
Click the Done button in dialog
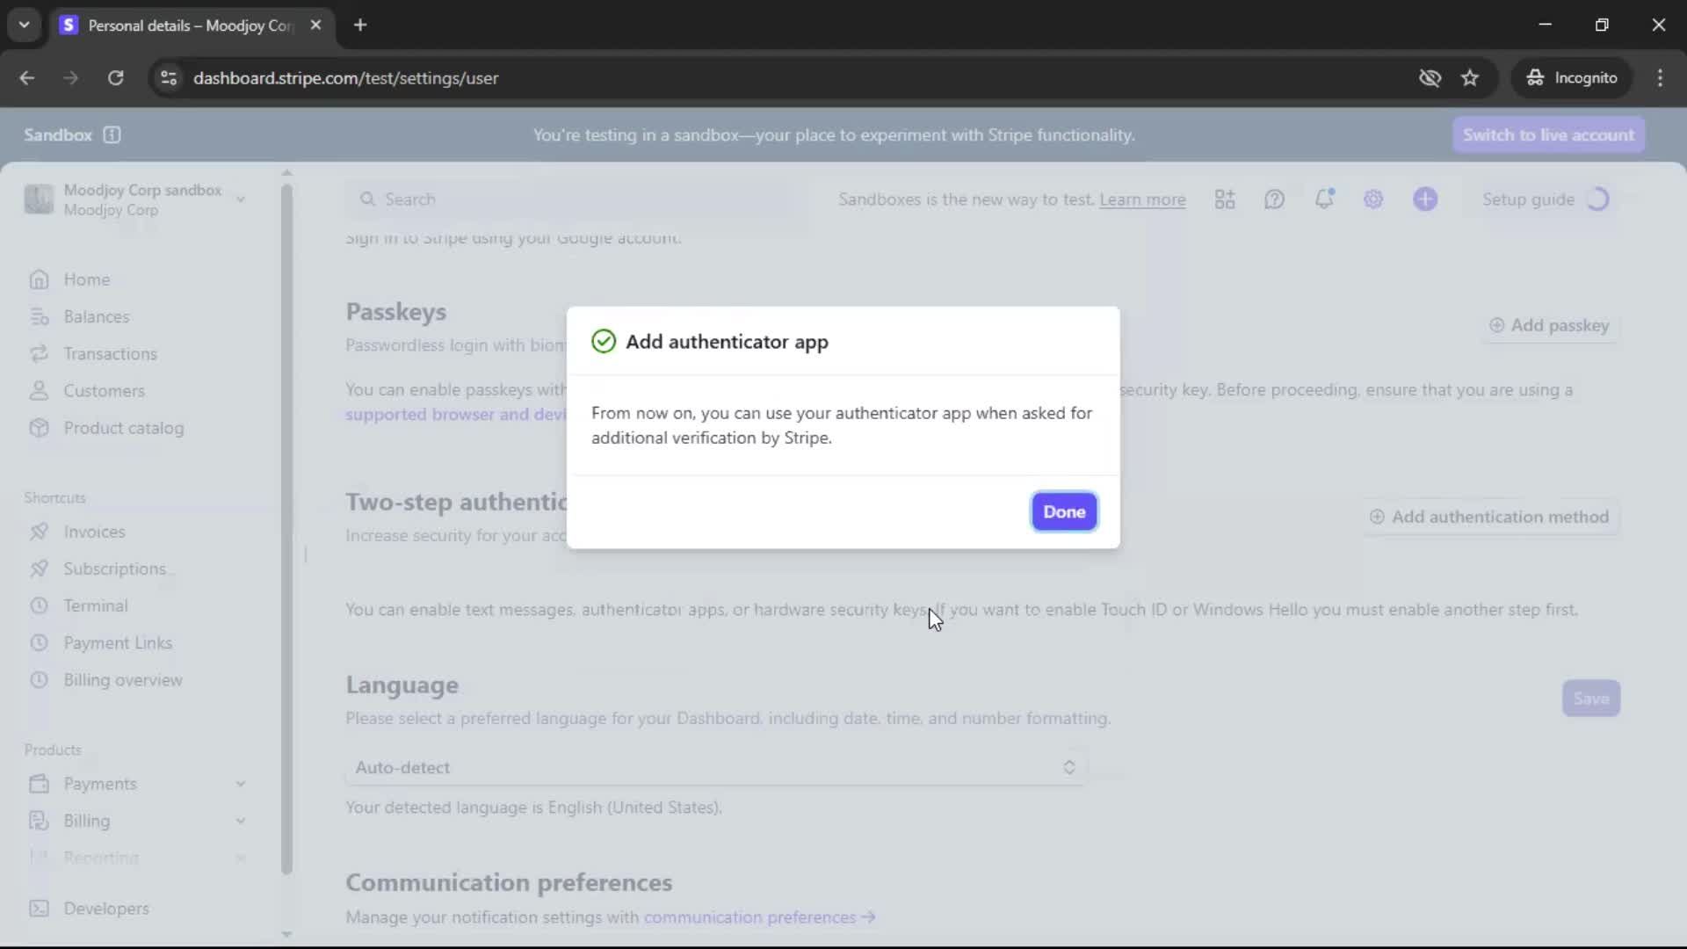pyautogui.click(x=1063, y=511)
